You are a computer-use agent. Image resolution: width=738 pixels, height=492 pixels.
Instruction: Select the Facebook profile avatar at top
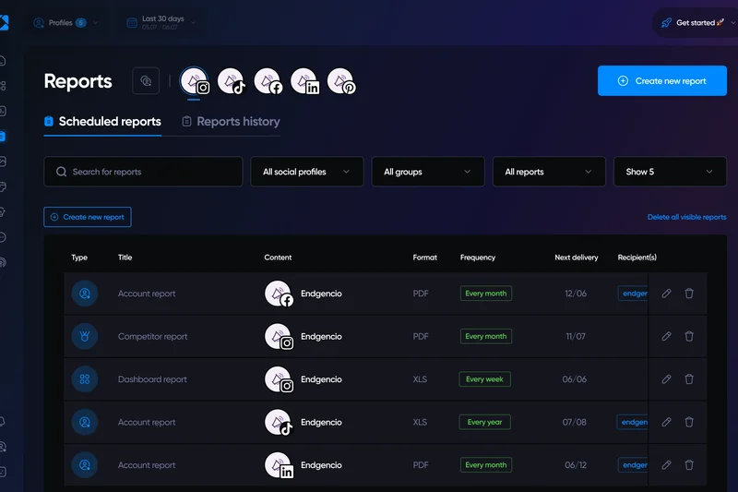pyautogui.click(x=268, y=82)
